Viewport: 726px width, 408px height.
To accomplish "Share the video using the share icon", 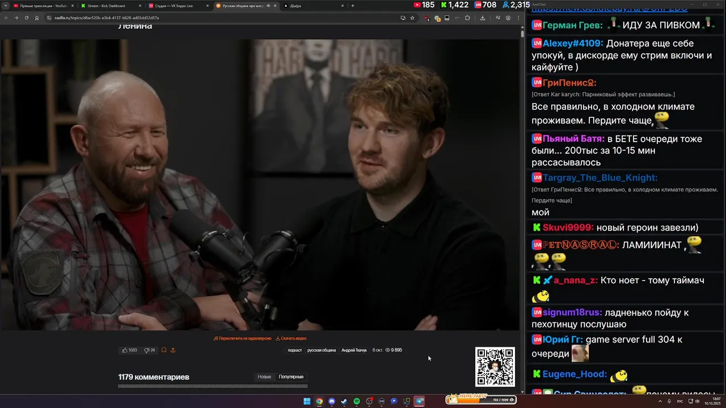I will point(173,350).
